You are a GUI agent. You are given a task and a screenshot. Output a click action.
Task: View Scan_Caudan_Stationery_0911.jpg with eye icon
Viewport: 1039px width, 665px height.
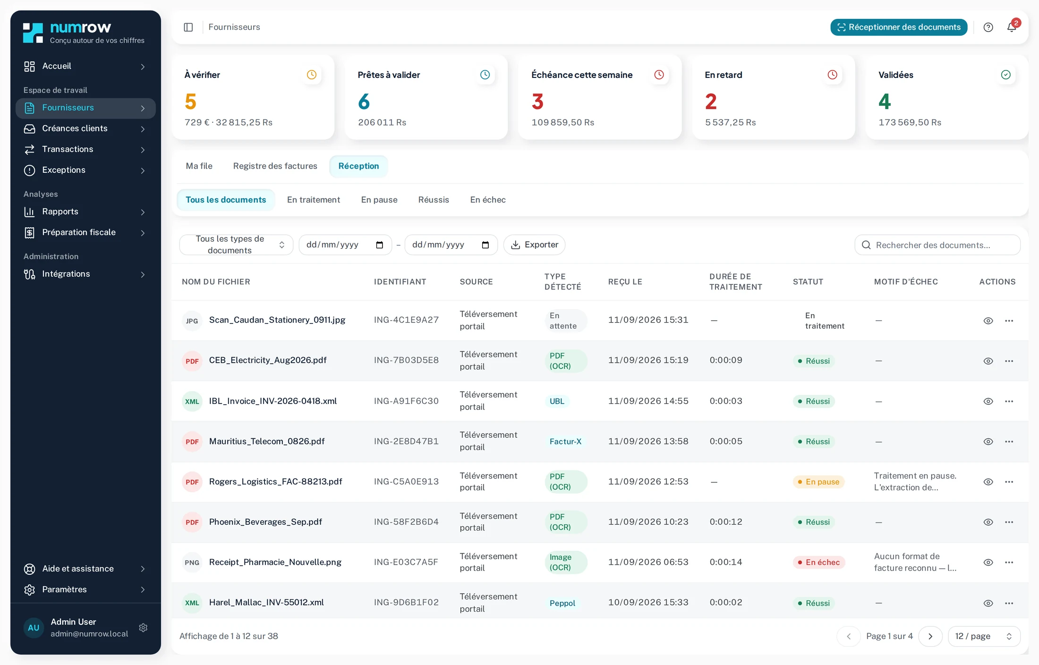988,321
